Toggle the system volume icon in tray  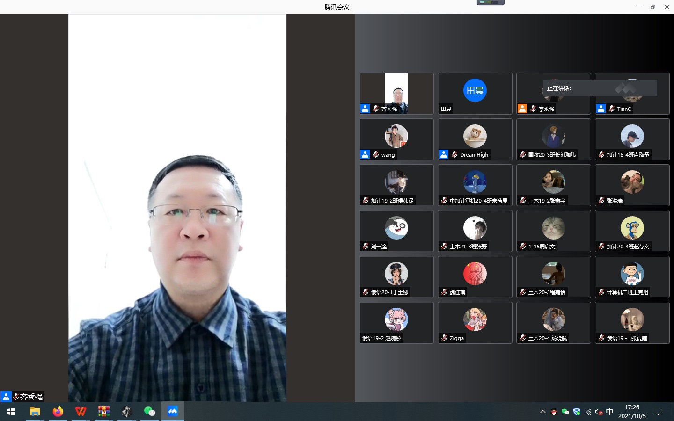(599, 412)
